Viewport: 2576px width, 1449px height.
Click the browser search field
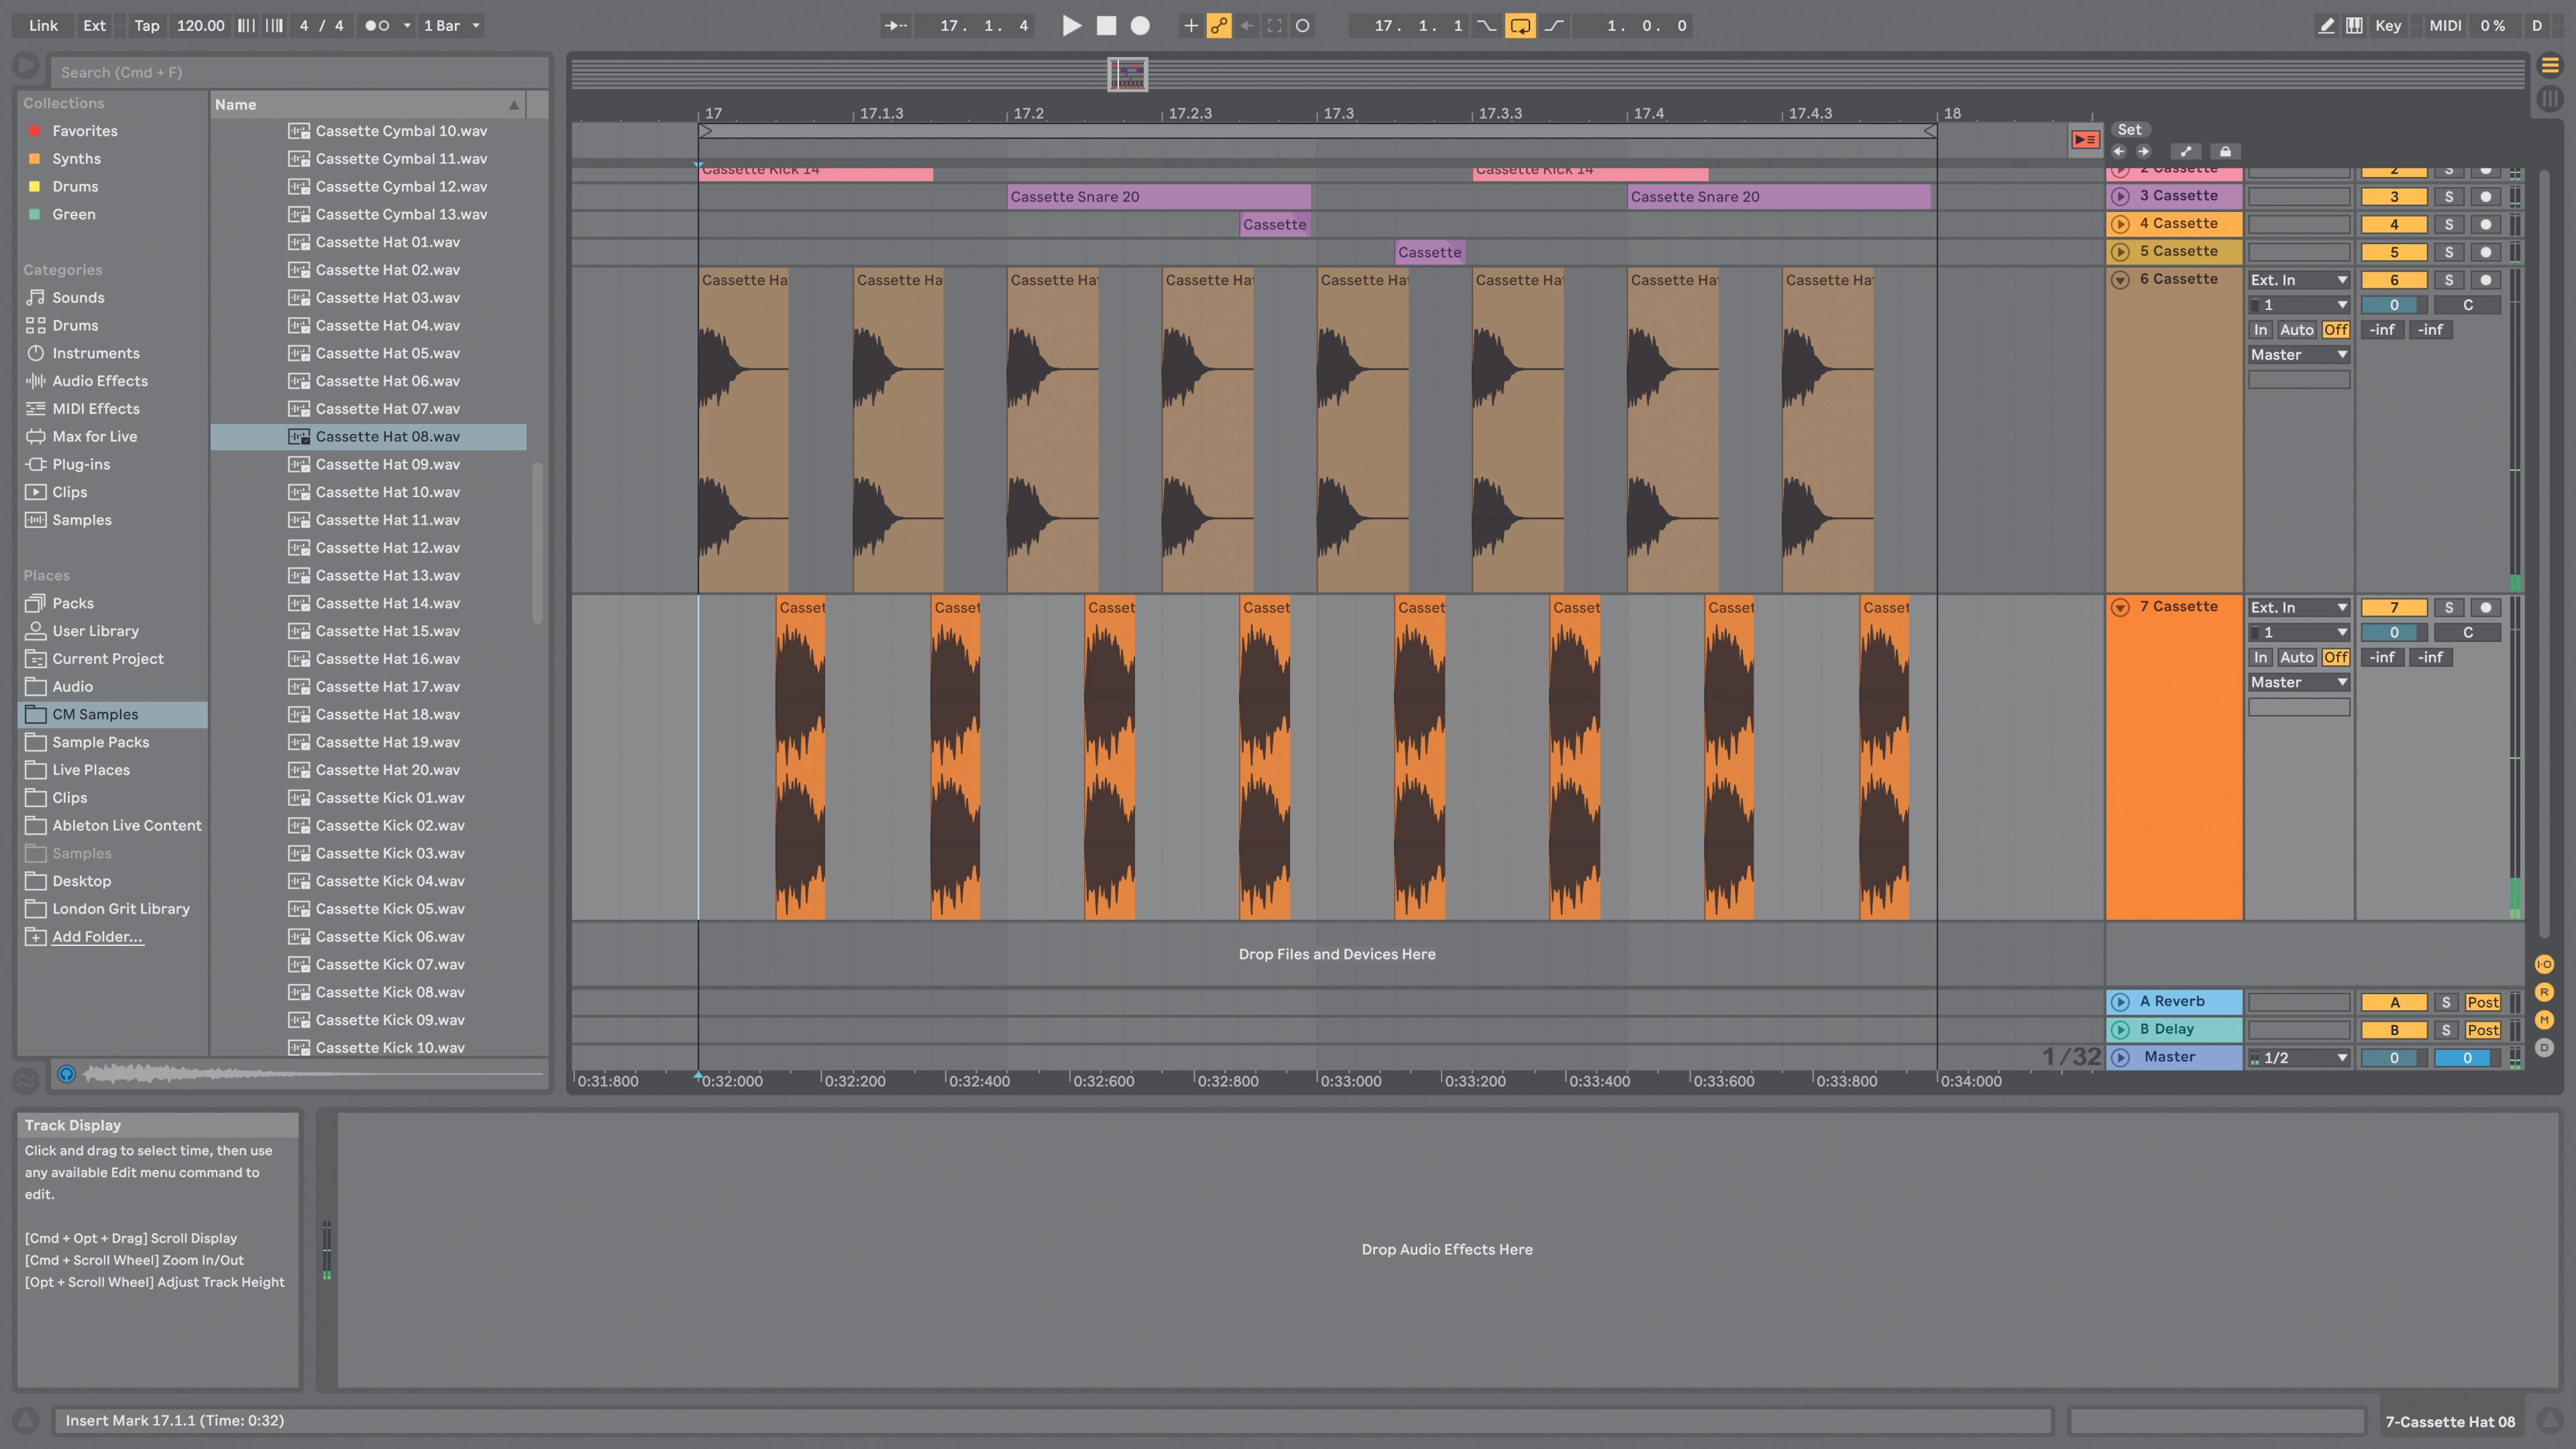(x=300, y=72)
